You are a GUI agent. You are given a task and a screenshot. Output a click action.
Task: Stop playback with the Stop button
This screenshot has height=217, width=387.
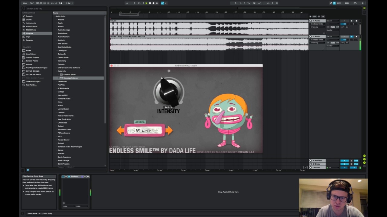(x=150, y=3)
